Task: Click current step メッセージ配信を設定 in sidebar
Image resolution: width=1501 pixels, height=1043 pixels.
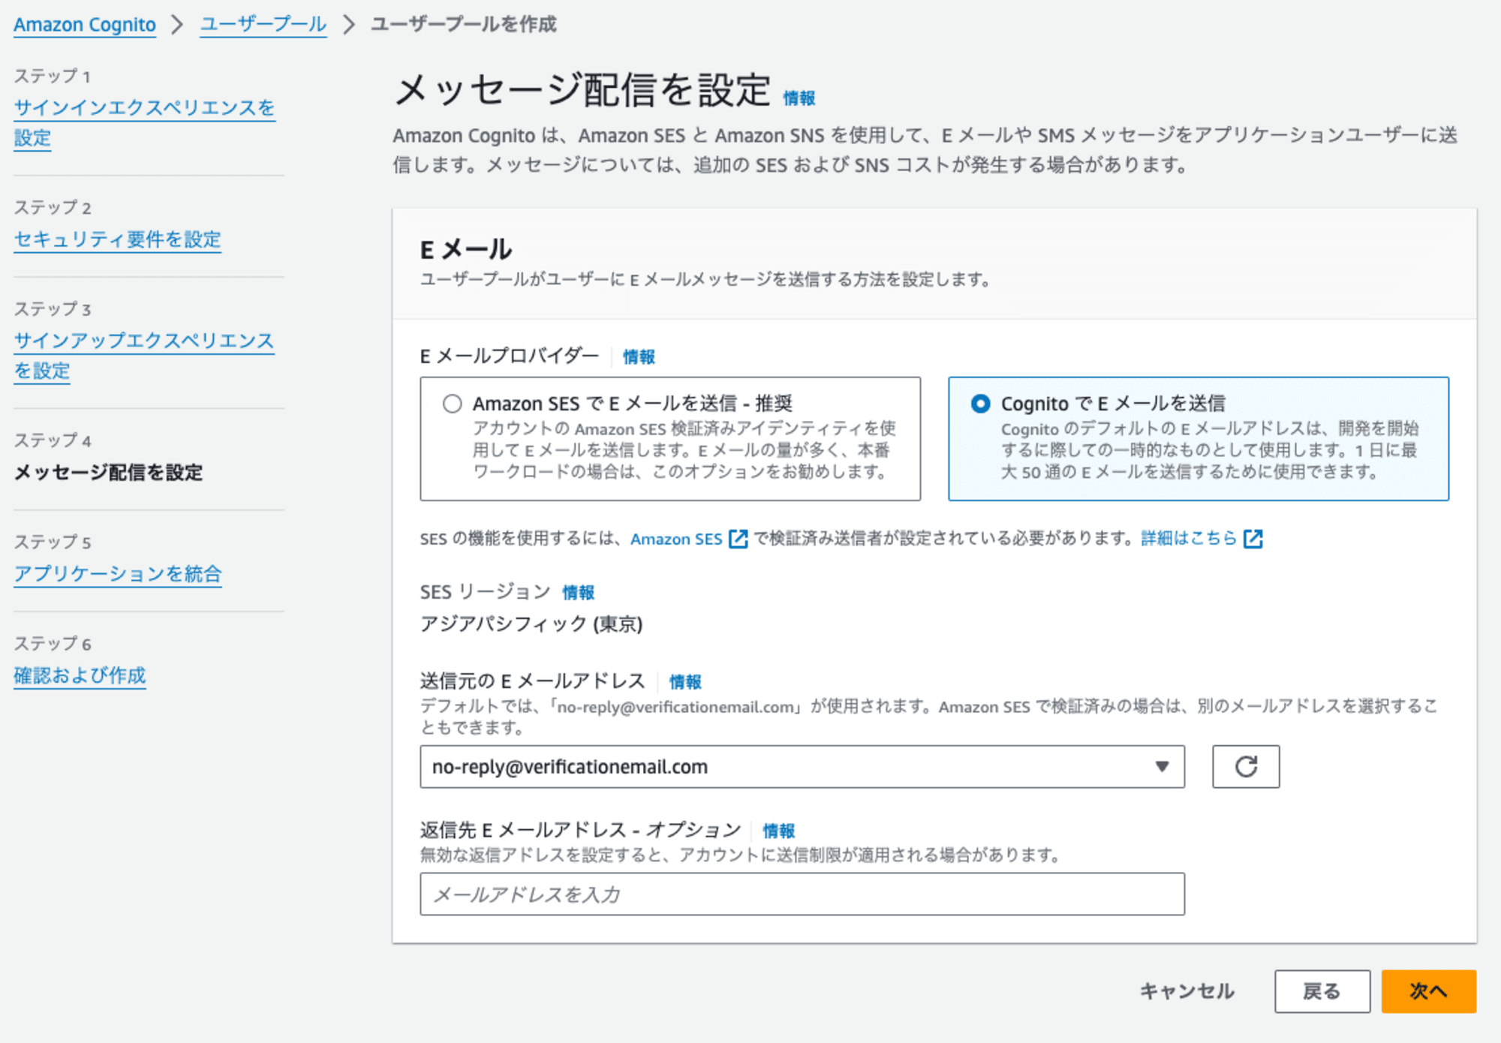Action: pyautogui.click(x=109, y=473)
